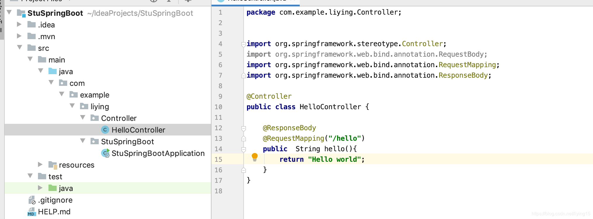Collapse the com package node
The height and width of the screenshot is (219, 593).
51,82
